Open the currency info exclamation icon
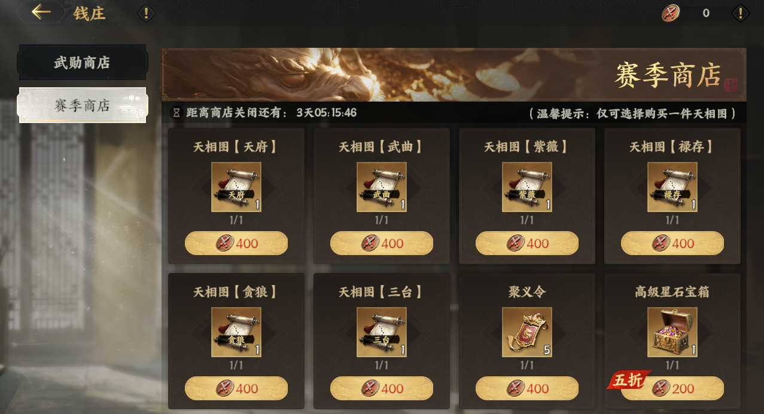The height and width of the screenshot is (414, 764). (740, 13)
